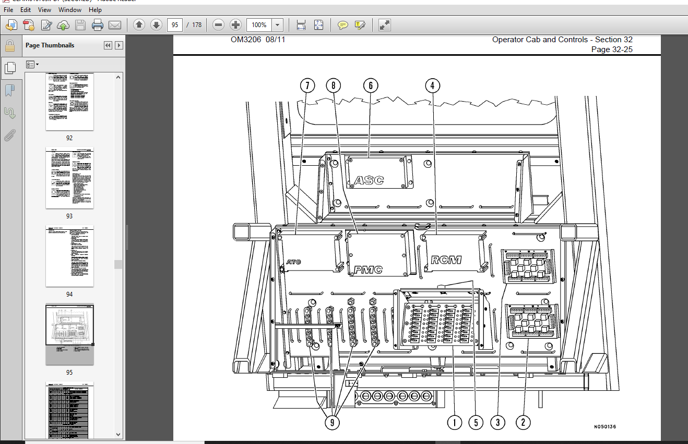Open the Help menu
This screenshot has height=444, width=688.
pos(95,10)
